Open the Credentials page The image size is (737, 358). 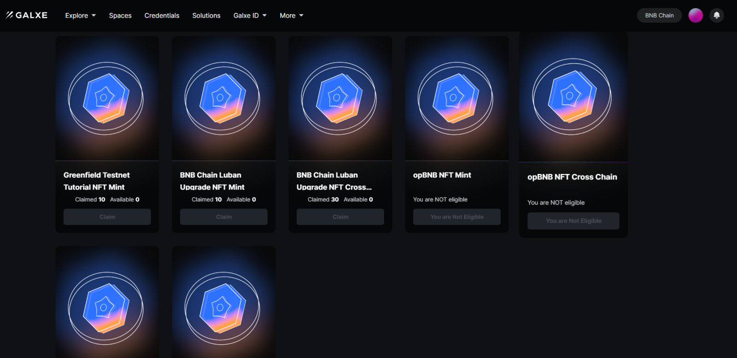[x=162, y=15]
